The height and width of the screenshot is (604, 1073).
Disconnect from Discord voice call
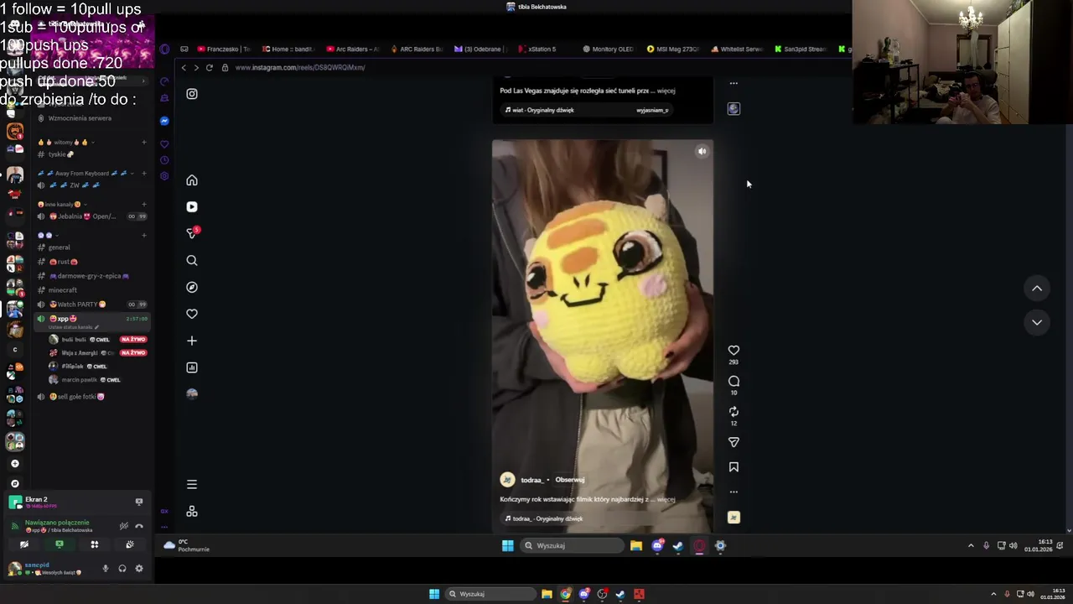tap(139, 526)
